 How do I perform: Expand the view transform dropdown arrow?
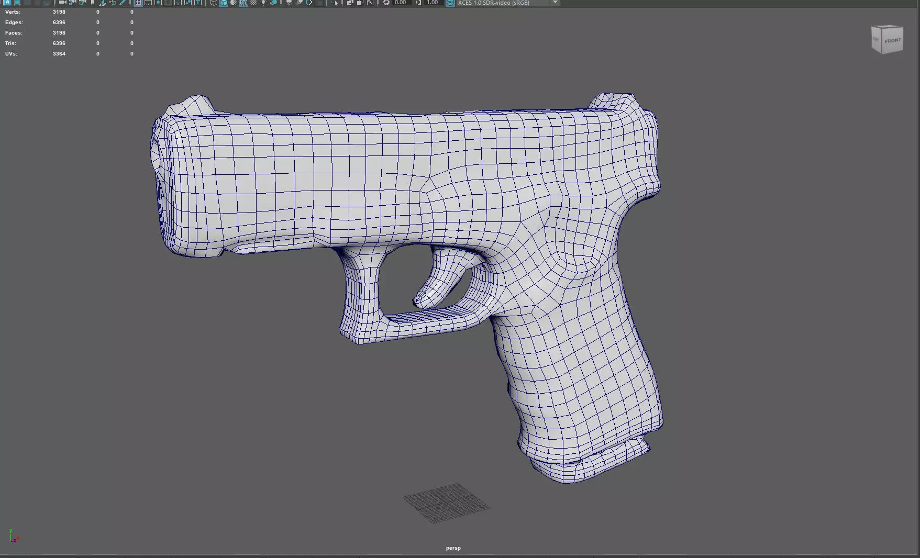pyautogui.click(x=555, y=3)
